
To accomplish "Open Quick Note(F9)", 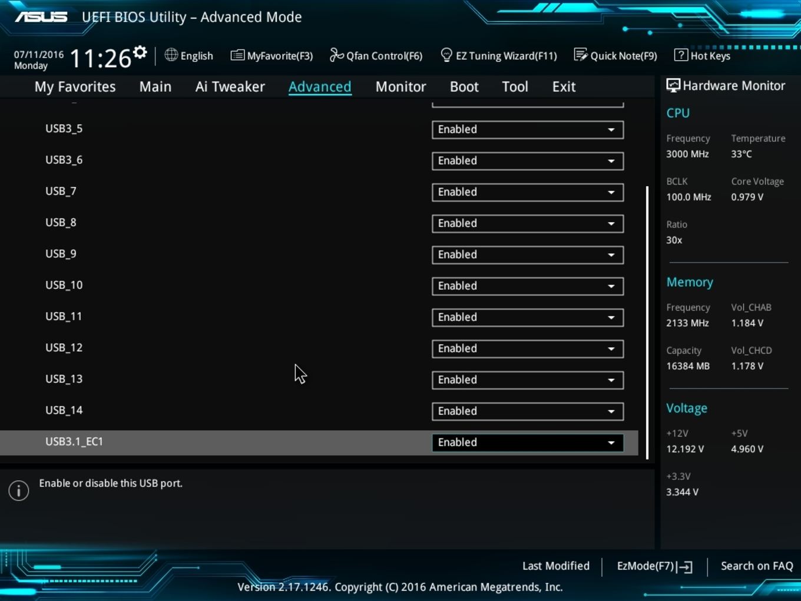I will click(615, 55).
